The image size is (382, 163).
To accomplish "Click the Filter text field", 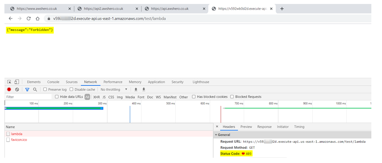I will tap(29, 97).
